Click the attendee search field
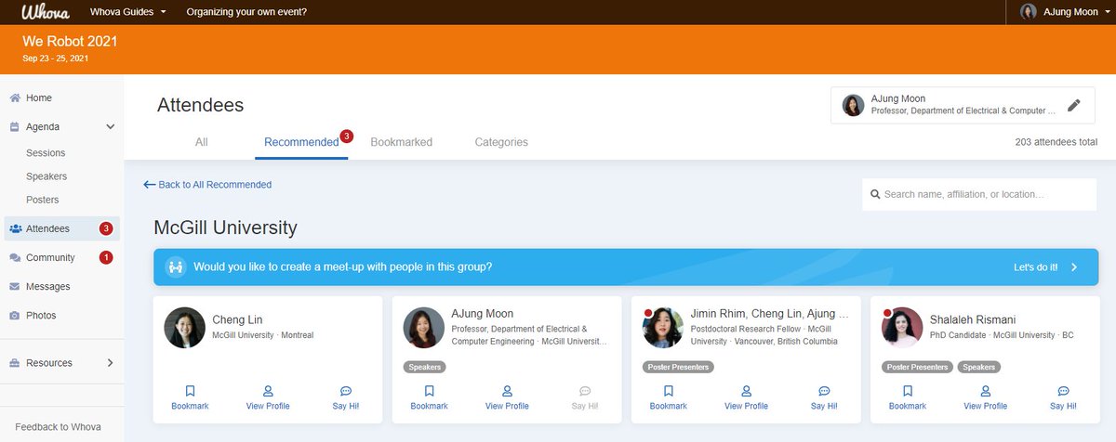Viewport: 1116px width, 442px height. [979, 195]
